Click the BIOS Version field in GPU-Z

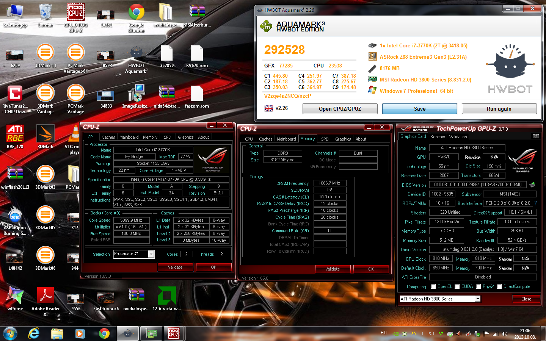pos(478,185)
